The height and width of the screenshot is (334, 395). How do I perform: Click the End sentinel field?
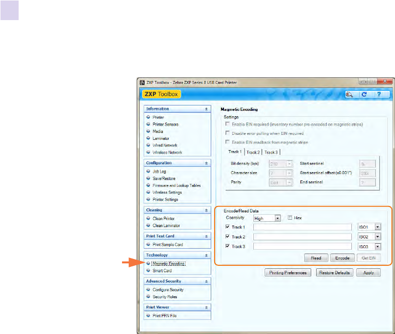point(367,182)
